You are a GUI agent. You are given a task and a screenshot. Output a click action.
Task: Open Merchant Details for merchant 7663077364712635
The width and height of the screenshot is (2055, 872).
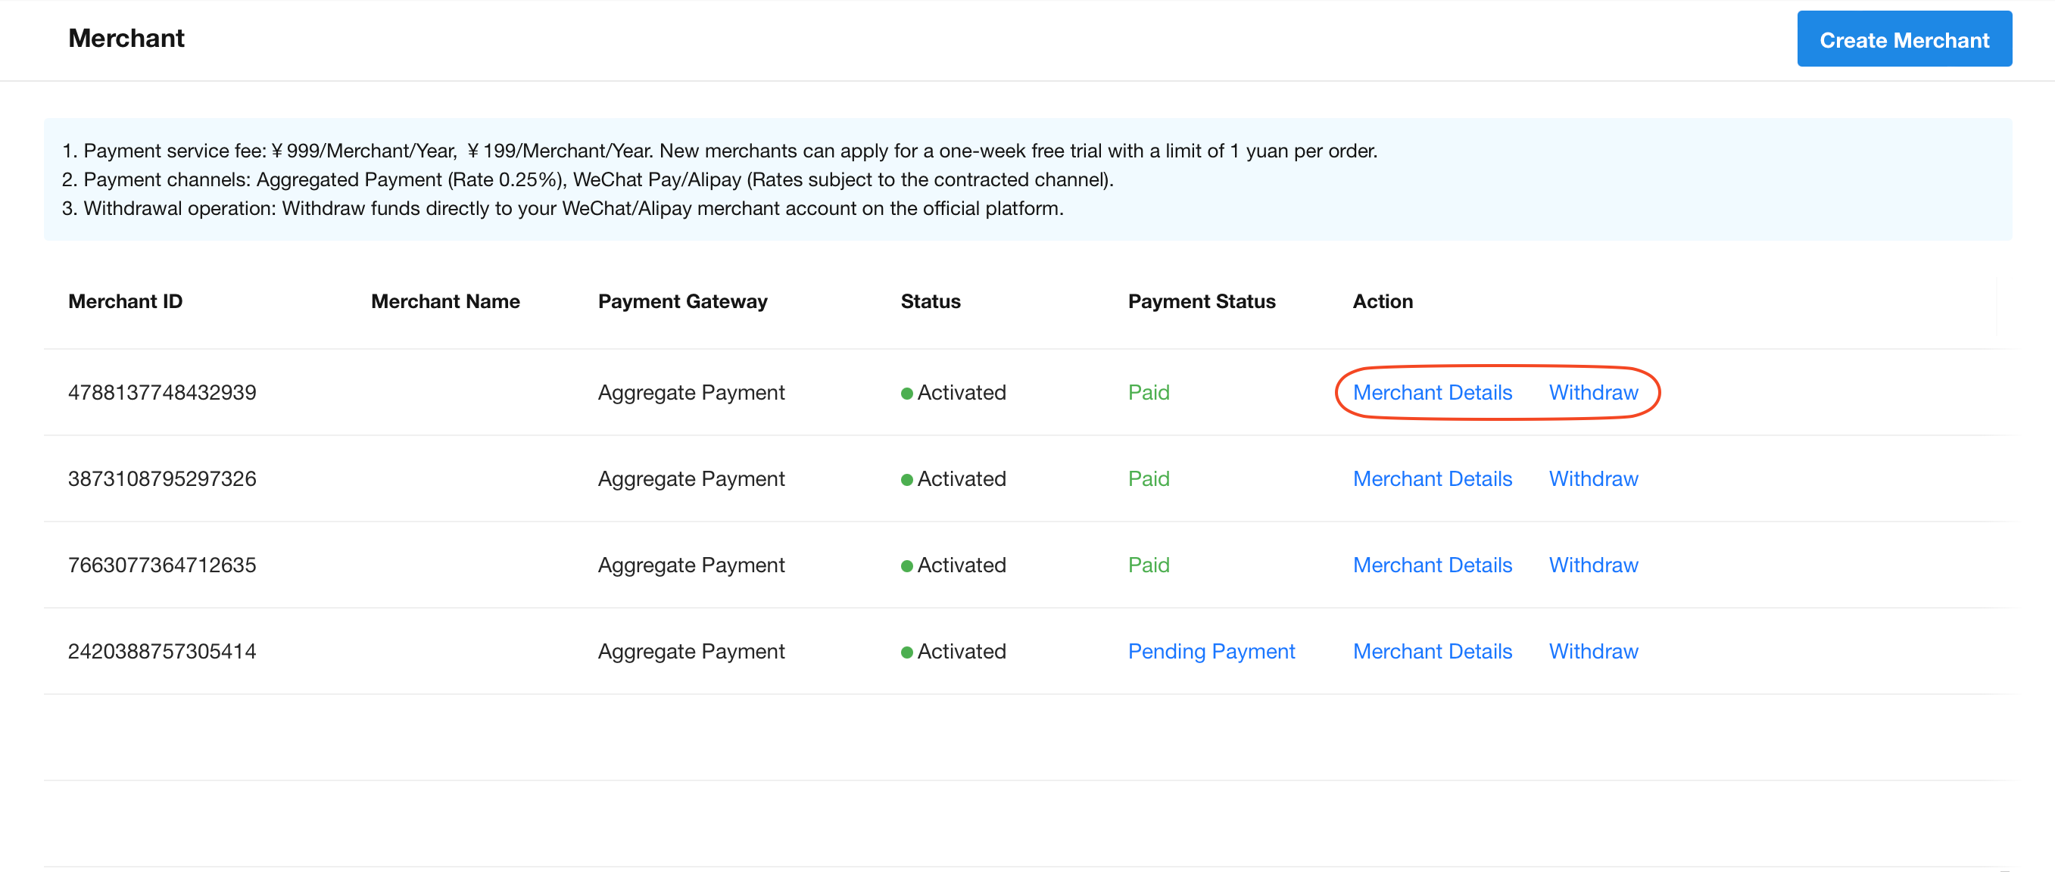1432,565
